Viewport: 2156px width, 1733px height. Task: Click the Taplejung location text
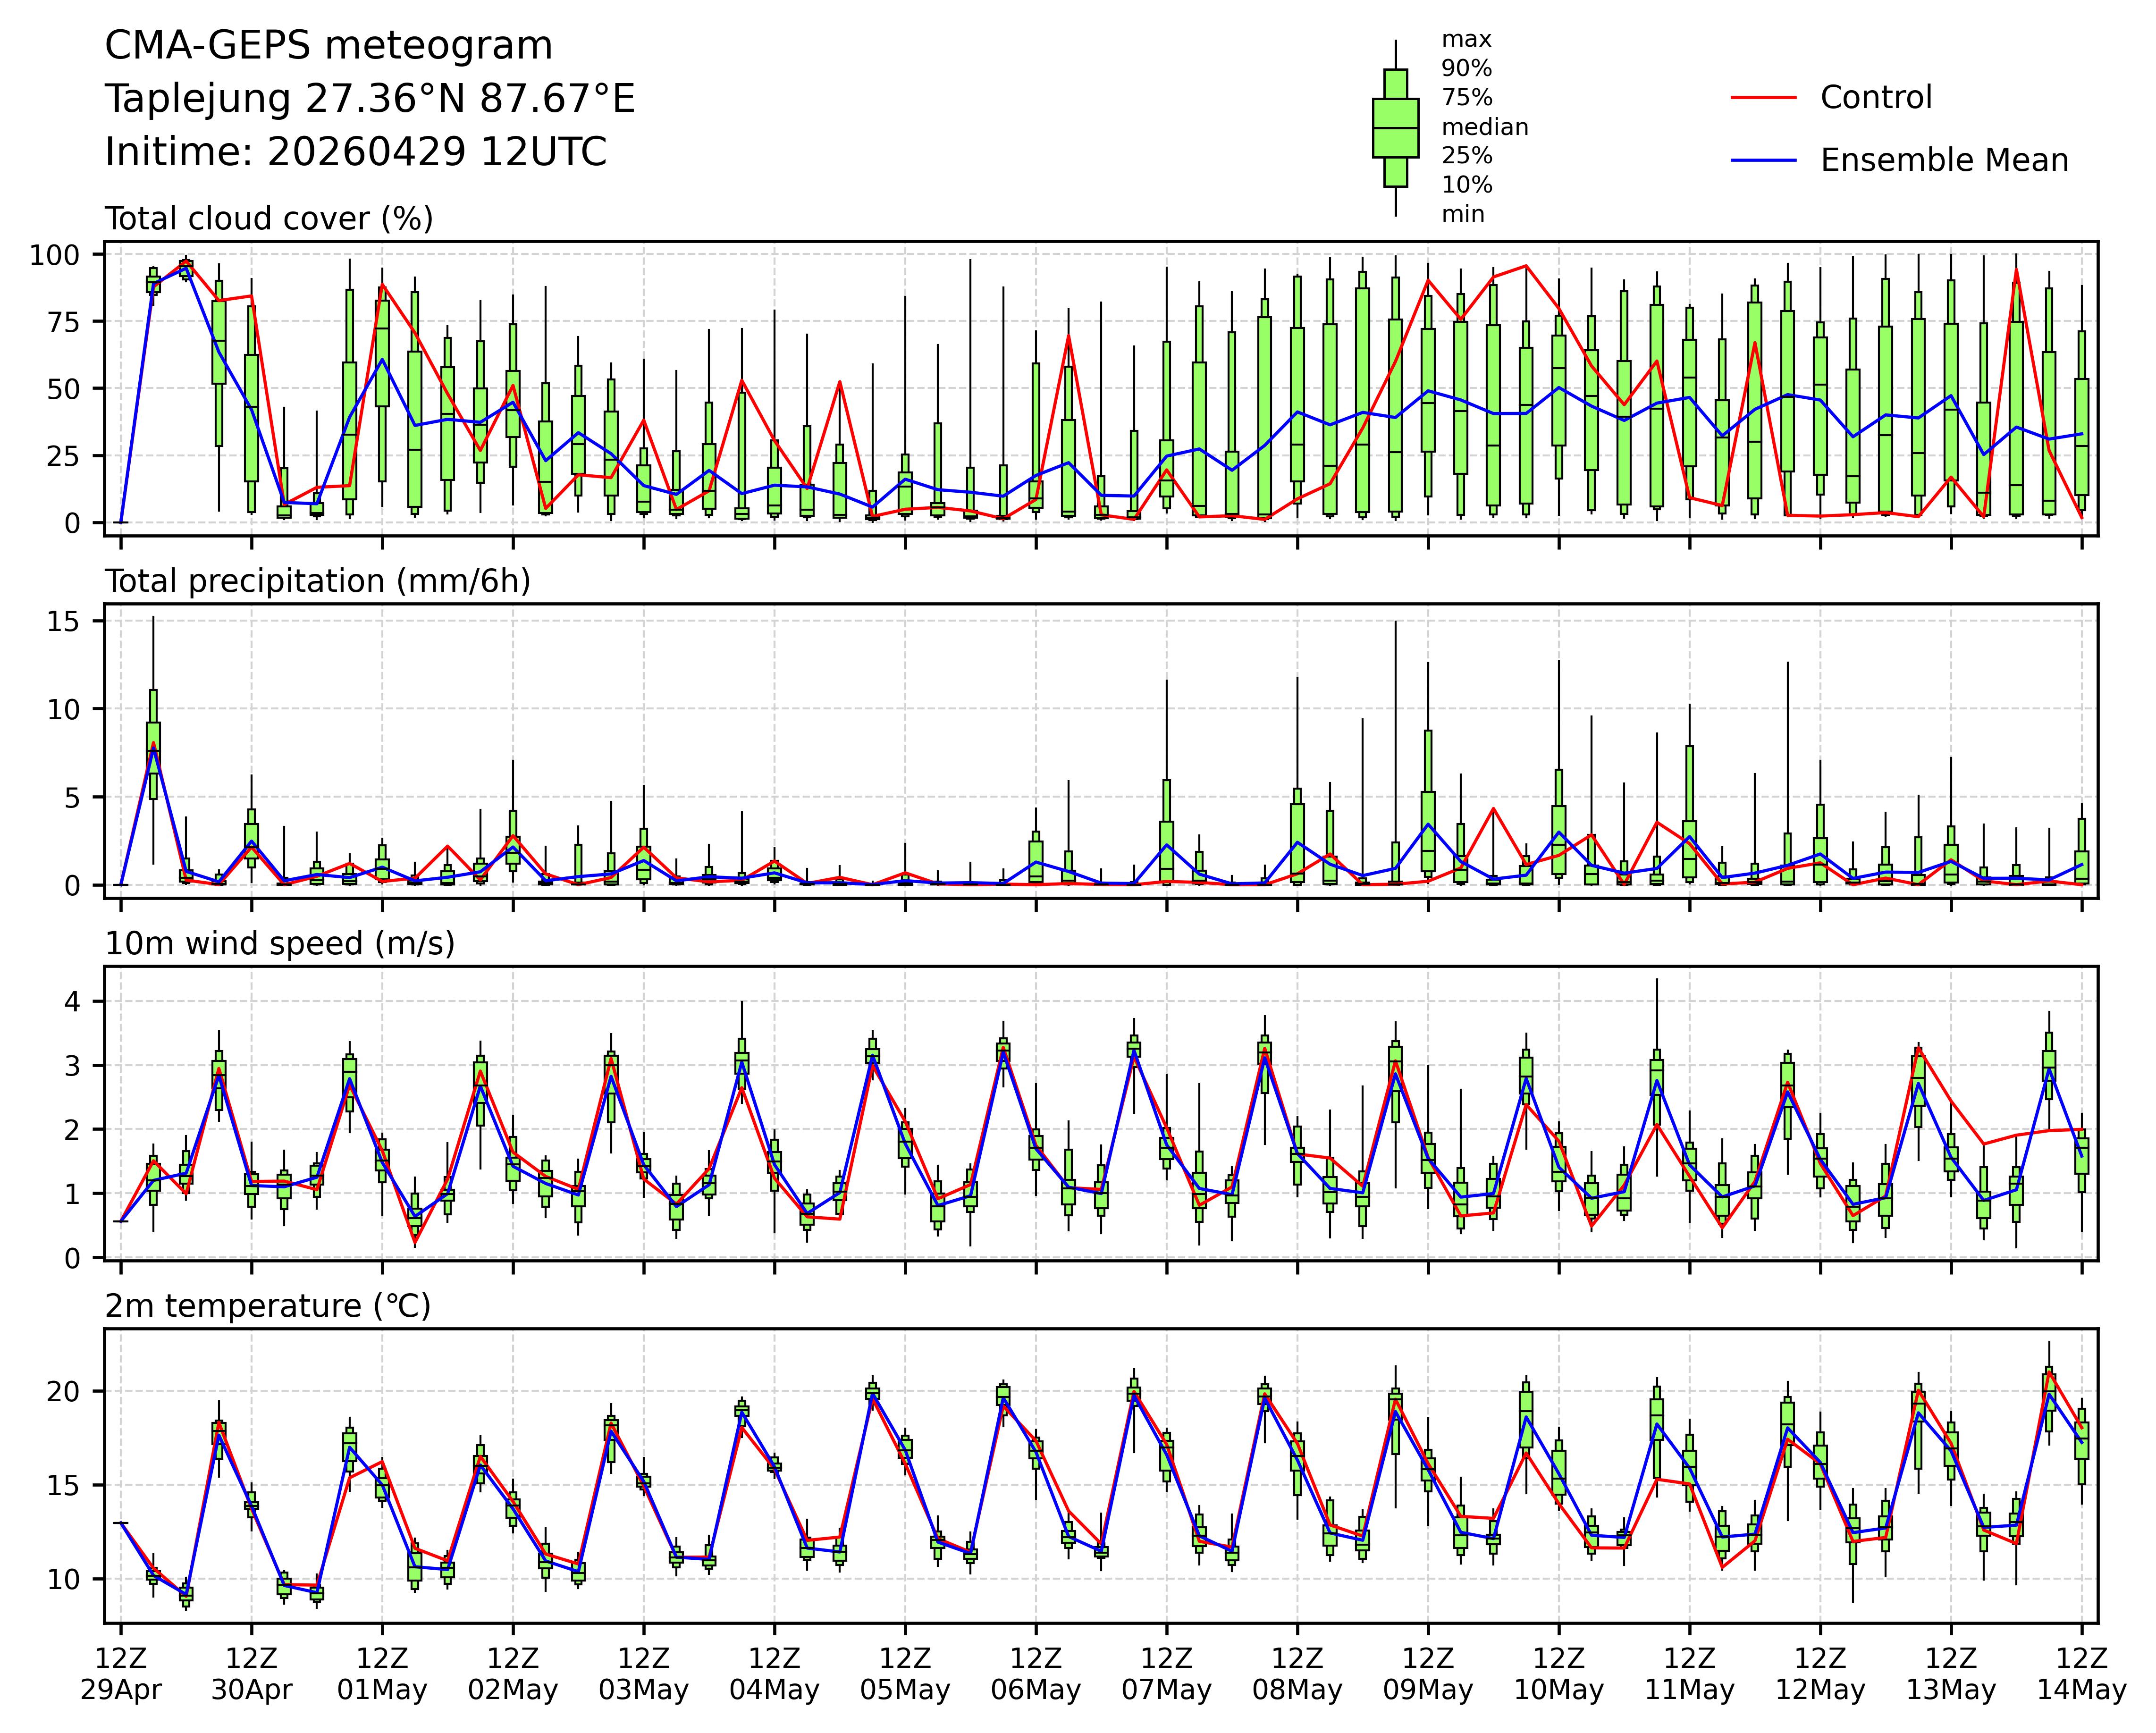[x=370, y=99]
